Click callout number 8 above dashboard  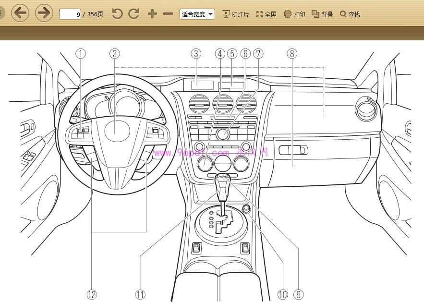292,53
